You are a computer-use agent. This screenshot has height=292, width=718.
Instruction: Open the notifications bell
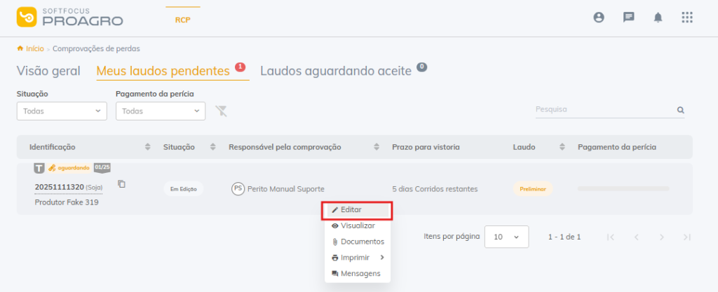658,18
